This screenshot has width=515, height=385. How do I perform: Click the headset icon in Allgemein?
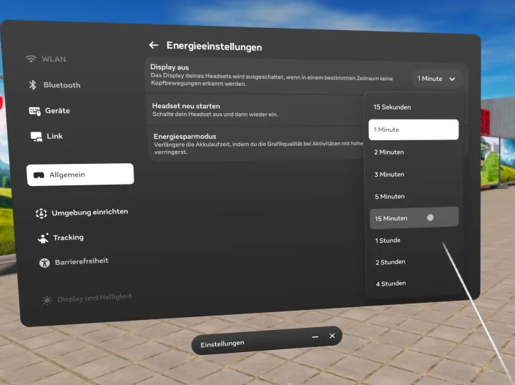click(x=39, y=175)
